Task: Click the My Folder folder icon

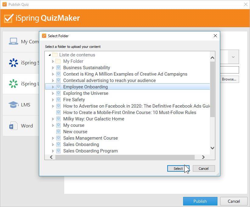Action: (58, 61)
